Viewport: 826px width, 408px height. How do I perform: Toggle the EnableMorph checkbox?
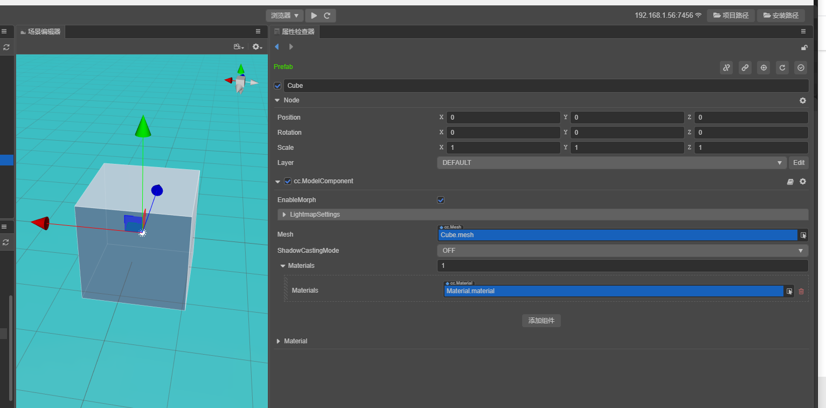coord(441,200)
